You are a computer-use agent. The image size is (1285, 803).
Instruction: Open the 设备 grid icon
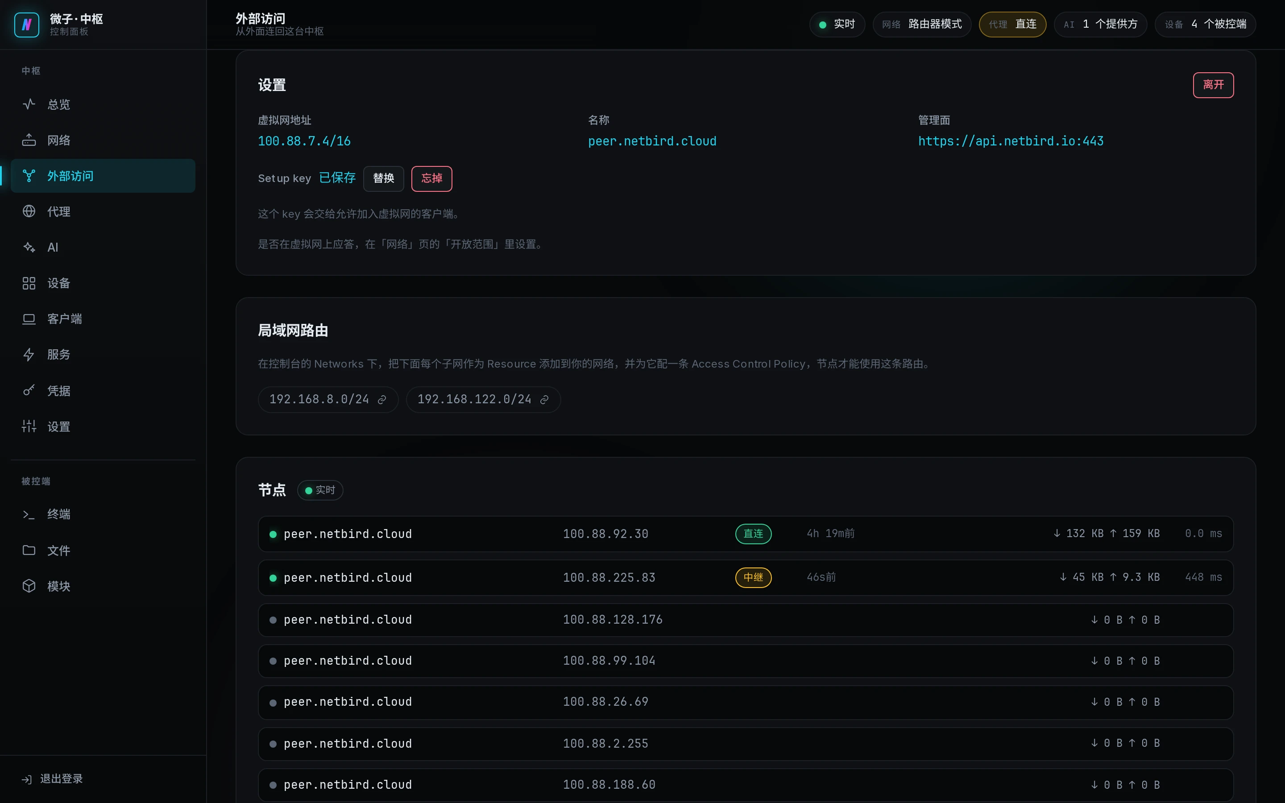pyautogui.click(x=29, y=283)
